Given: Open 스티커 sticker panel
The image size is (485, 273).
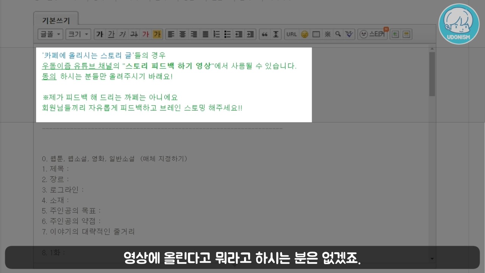Looking at the screenshot, I should pos(373,34).
